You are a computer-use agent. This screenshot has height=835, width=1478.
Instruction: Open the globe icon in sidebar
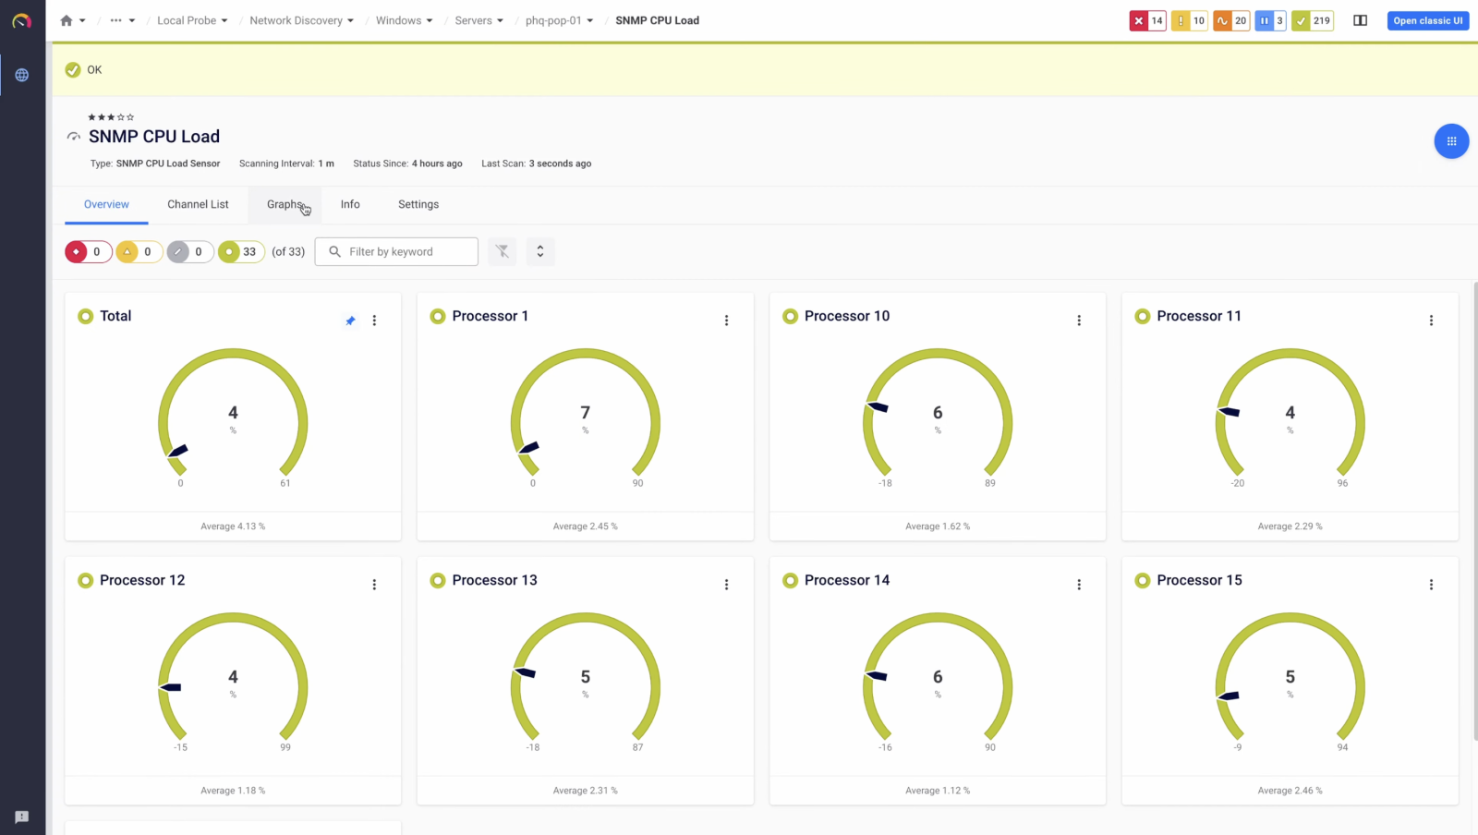(22, 75)
